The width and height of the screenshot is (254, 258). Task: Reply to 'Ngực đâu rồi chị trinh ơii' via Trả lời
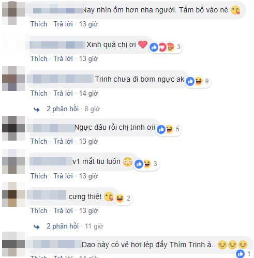click(x=63, y=141)
